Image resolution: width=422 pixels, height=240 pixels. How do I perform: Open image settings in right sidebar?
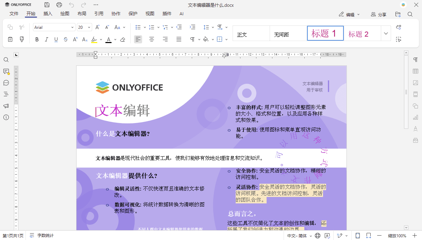[x=416, y=83]
